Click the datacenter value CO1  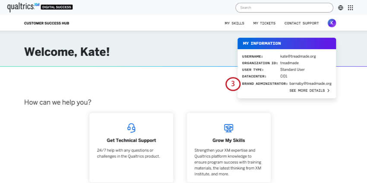click(284, 76)
